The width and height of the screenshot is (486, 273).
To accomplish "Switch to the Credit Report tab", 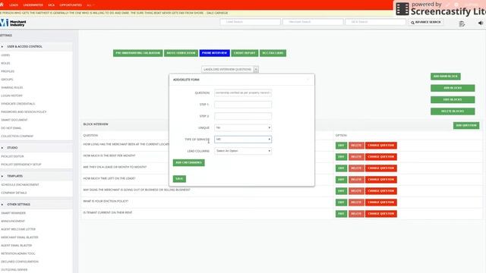I will pos(245,53).
